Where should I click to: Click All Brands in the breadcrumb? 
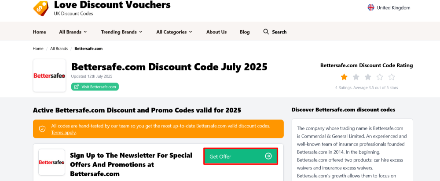click(59, 48)
